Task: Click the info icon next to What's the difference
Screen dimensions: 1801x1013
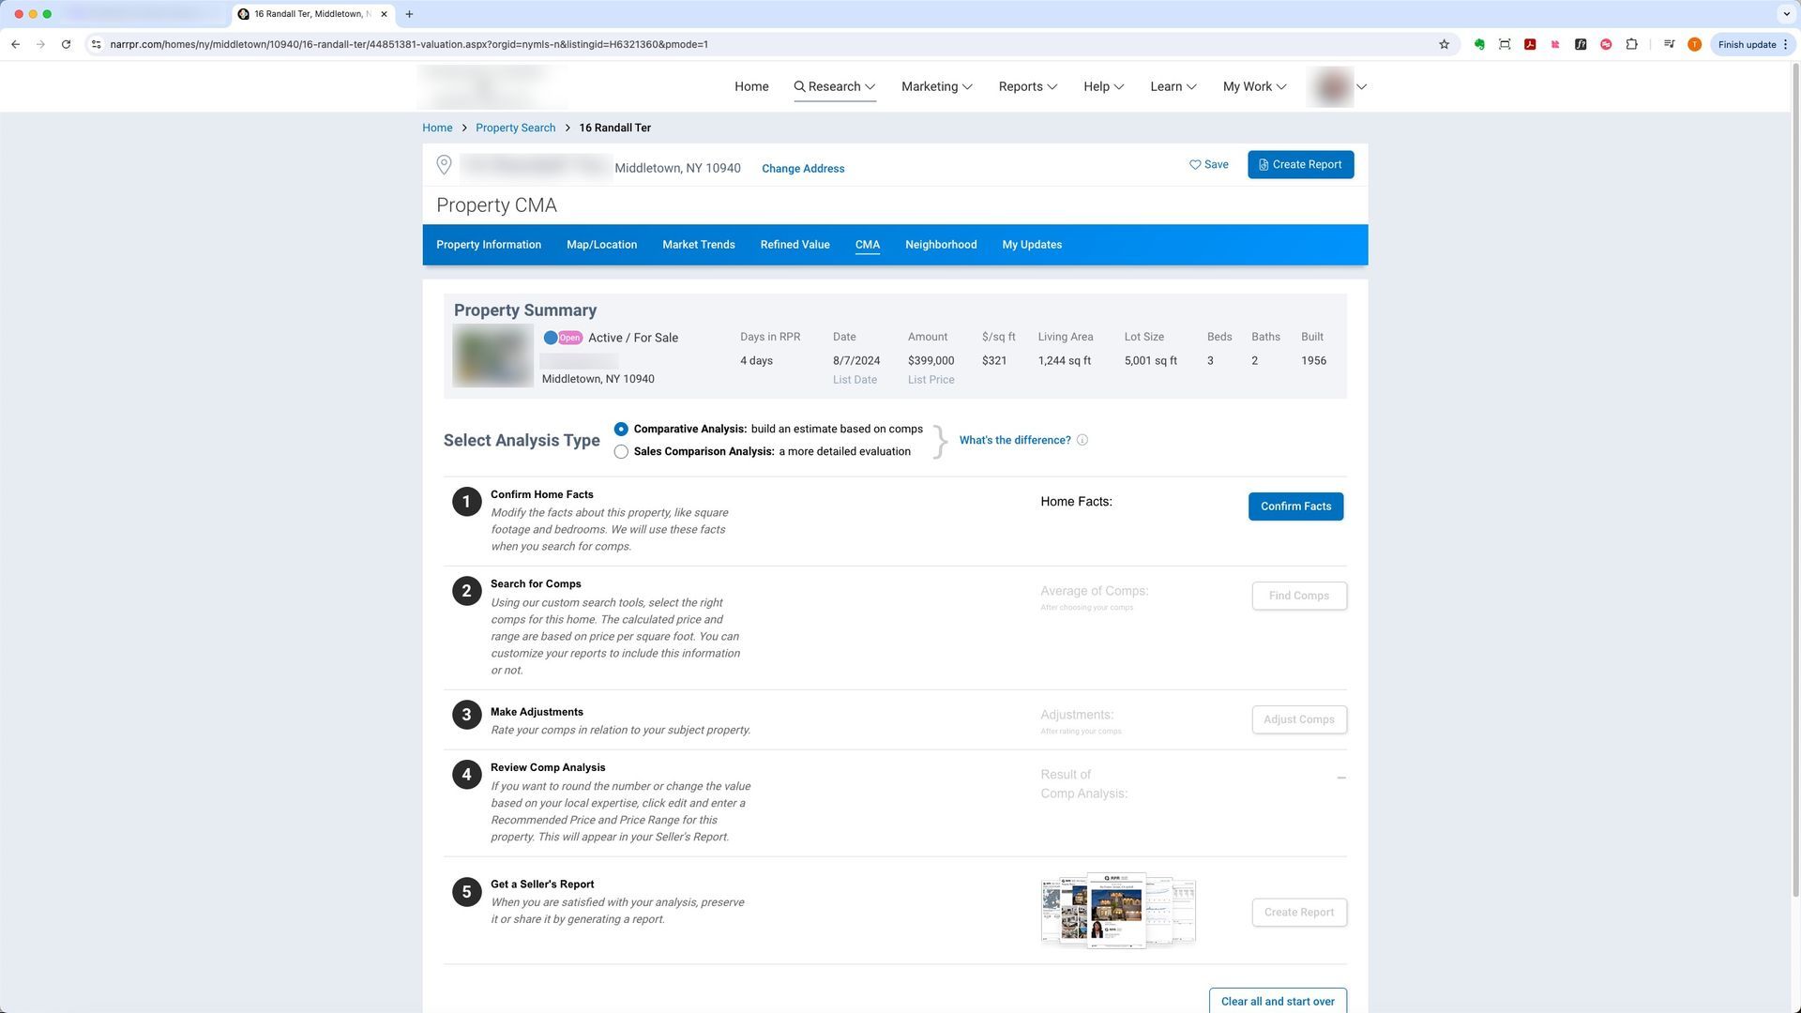Action: pyautogui.click(x=1082, y=440)
